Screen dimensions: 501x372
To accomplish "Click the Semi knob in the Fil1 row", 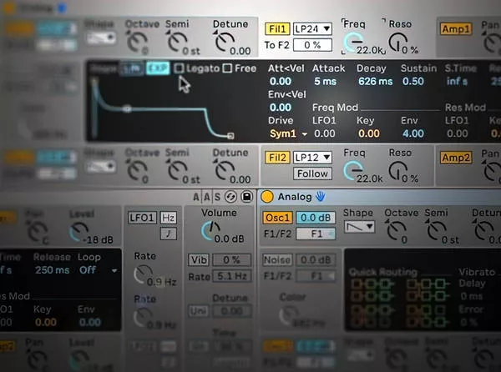I will click(x=177, y=43).
